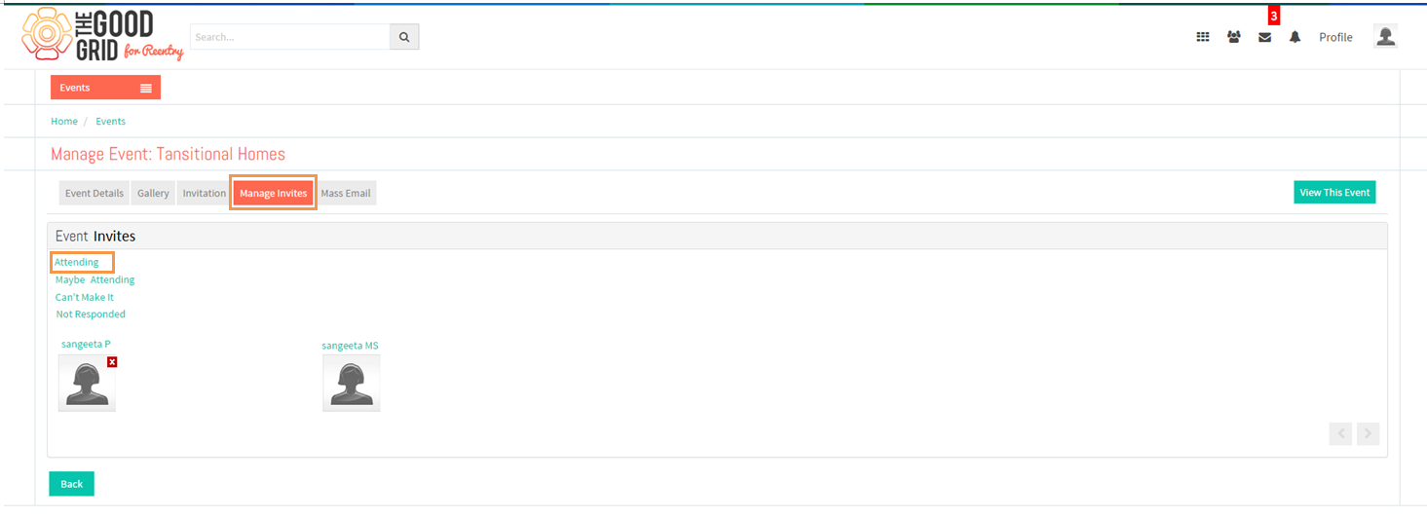Open the notifications bell icon

click(1295, 37)
